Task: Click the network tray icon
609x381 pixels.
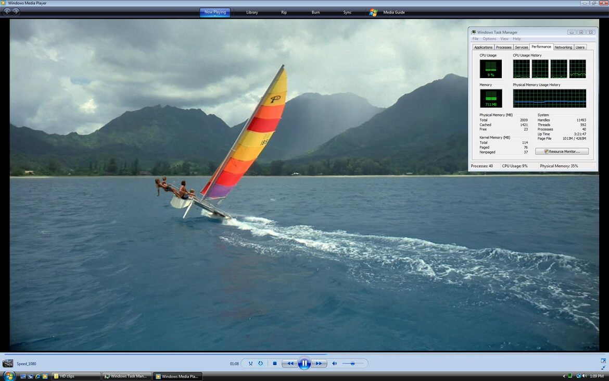Action: tap(579, 376)
